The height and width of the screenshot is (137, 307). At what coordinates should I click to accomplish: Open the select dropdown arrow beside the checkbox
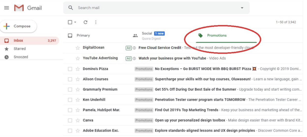tap(75, 22)
